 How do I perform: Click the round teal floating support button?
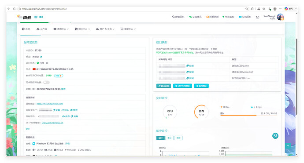(275, 136)
